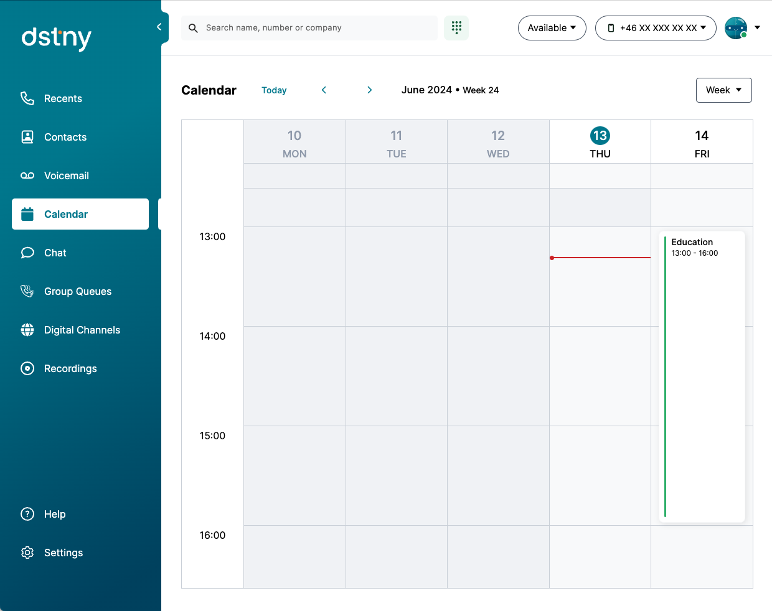
Task: Click the June 2024 Week 24 label
Action: (450, 90)
